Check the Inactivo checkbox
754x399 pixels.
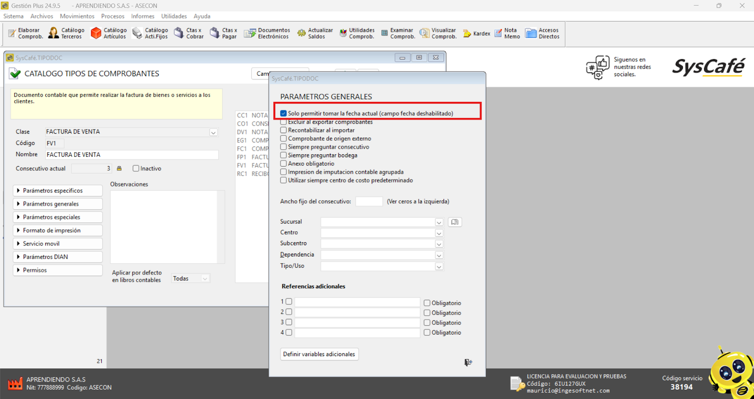click(x=136, y=168)
